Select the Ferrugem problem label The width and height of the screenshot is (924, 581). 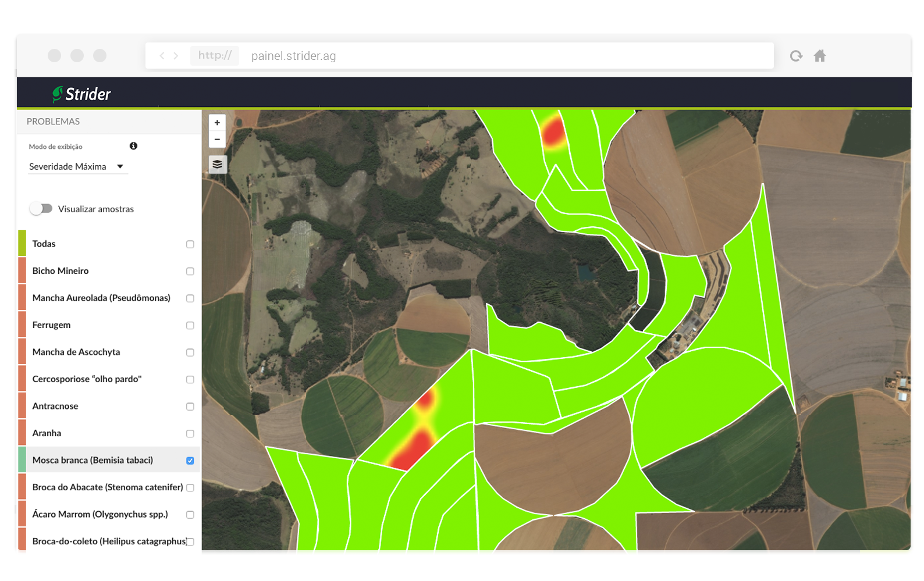(51, 325)
